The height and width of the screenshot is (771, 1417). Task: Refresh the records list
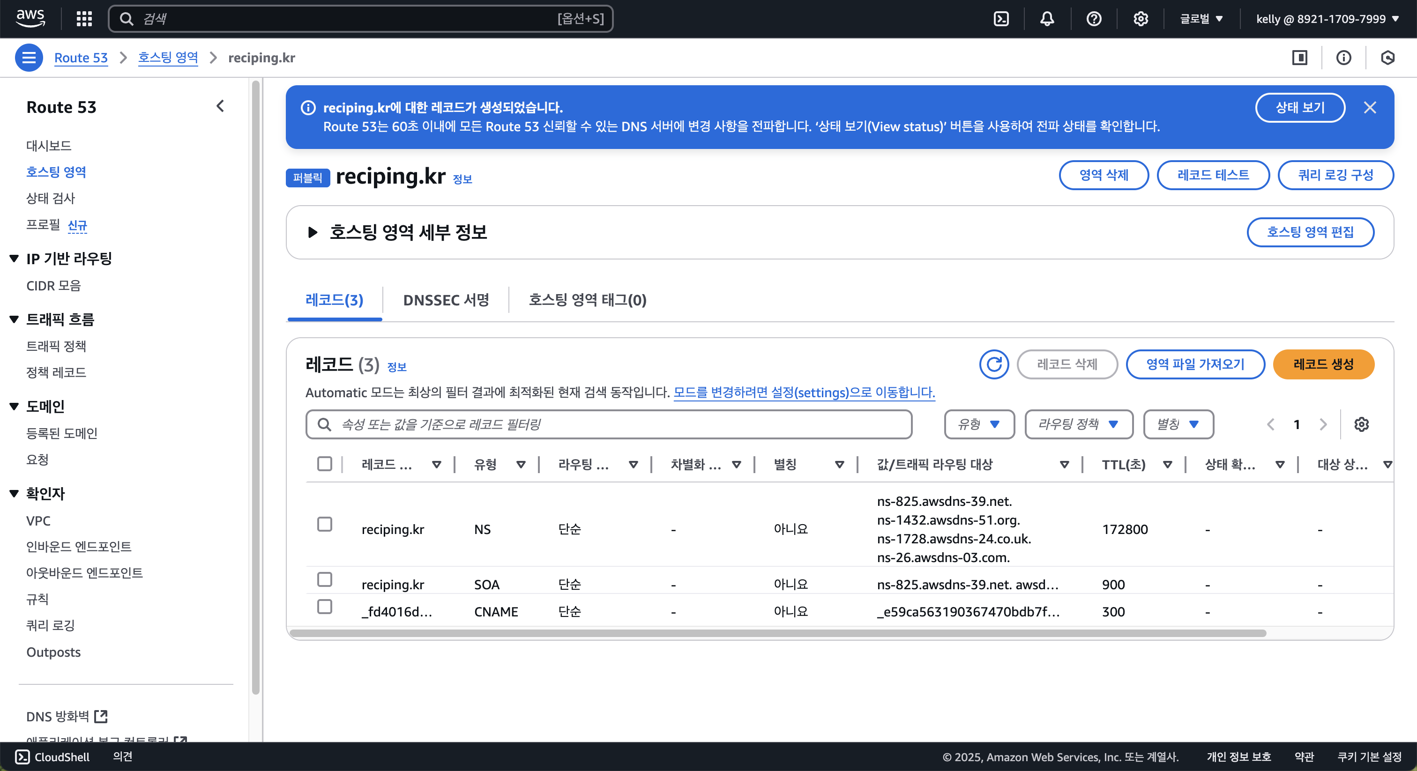coord(993,364)
